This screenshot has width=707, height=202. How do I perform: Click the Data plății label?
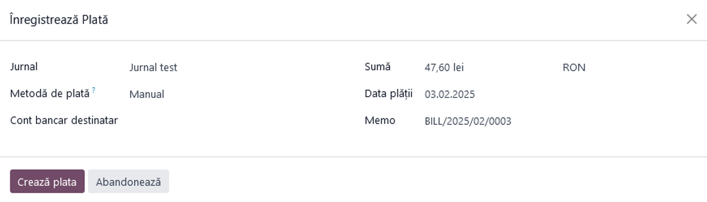tap(389, 94)
